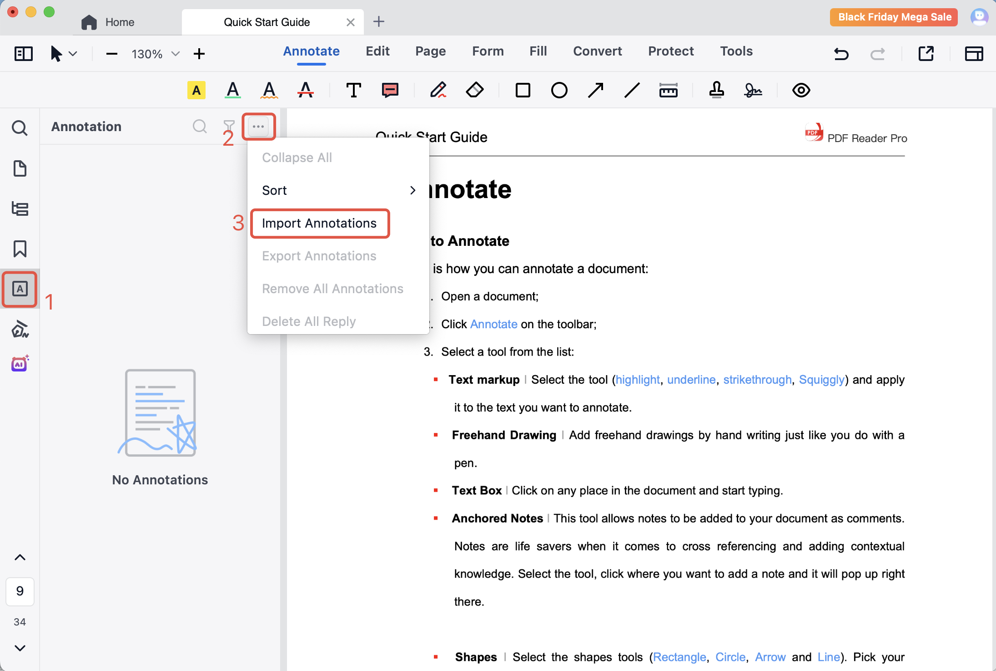Select the Strikethrough annotation tool
This screenshot has width=996, height=671.
point(306,90)
